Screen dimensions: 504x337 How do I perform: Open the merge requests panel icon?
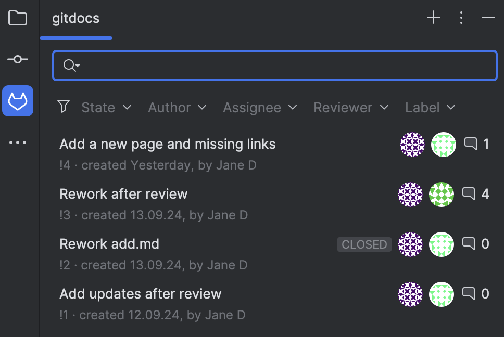point(18,100)
